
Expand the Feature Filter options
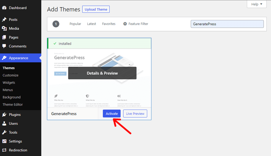point(135,24)
